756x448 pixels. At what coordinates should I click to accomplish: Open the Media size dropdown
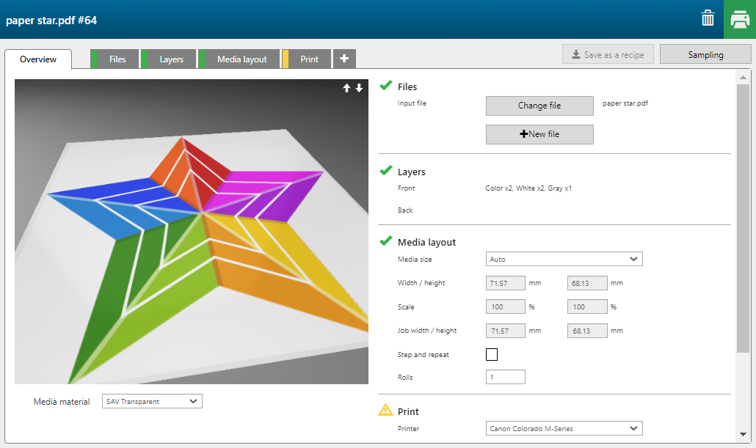pyautogui.click(x=564, y=259)
